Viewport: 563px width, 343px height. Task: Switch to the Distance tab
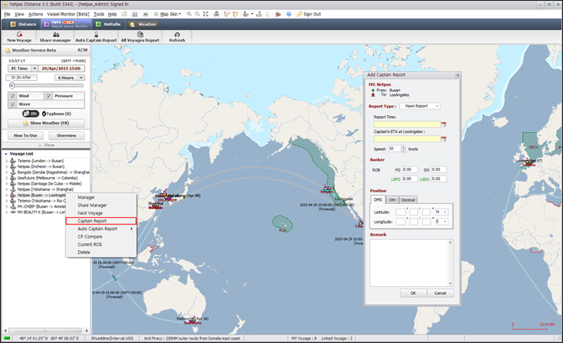pyautogui.click(x=23, y=24)
